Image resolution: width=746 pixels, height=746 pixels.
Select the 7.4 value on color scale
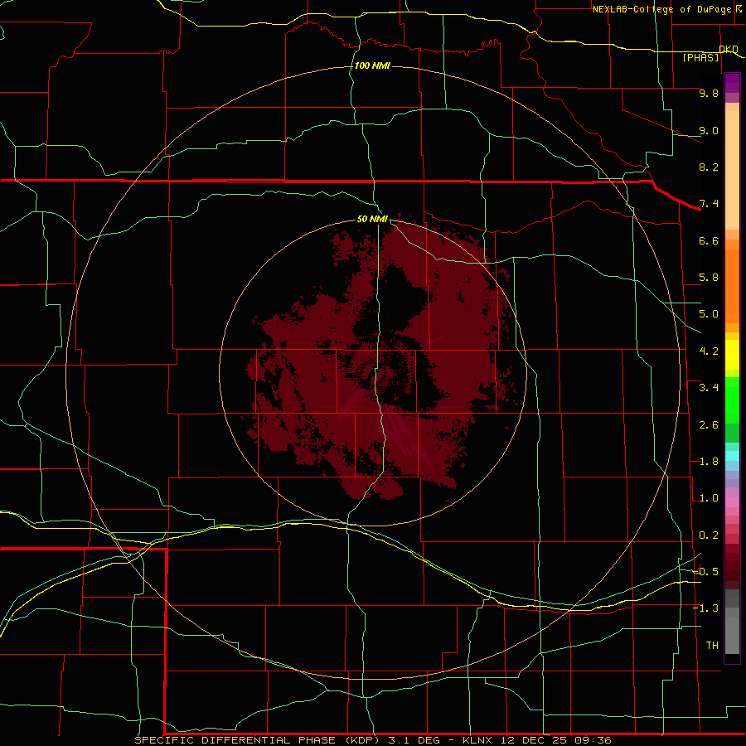pos(709,204)
